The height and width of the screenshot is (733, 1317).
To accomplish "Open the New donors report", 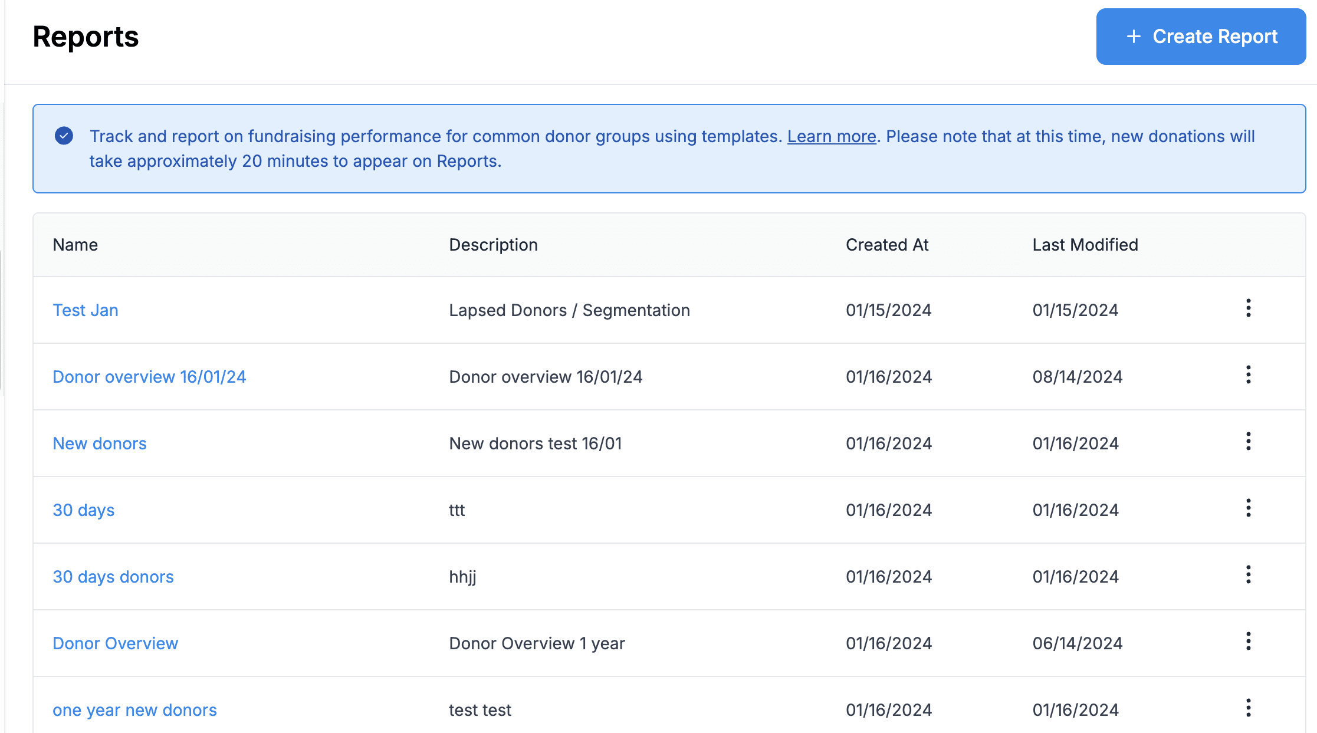I will (99, 443).
